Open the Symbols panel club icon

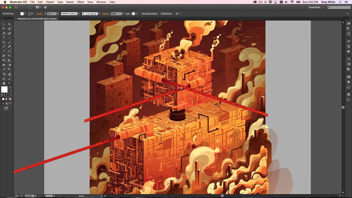(348, 51)
